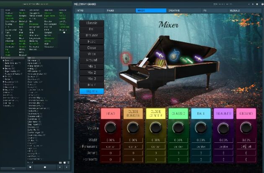The width and height of the screenshot is (264, 173).
Task: Select the Mix 1 preset button
Action: (91, 66)
